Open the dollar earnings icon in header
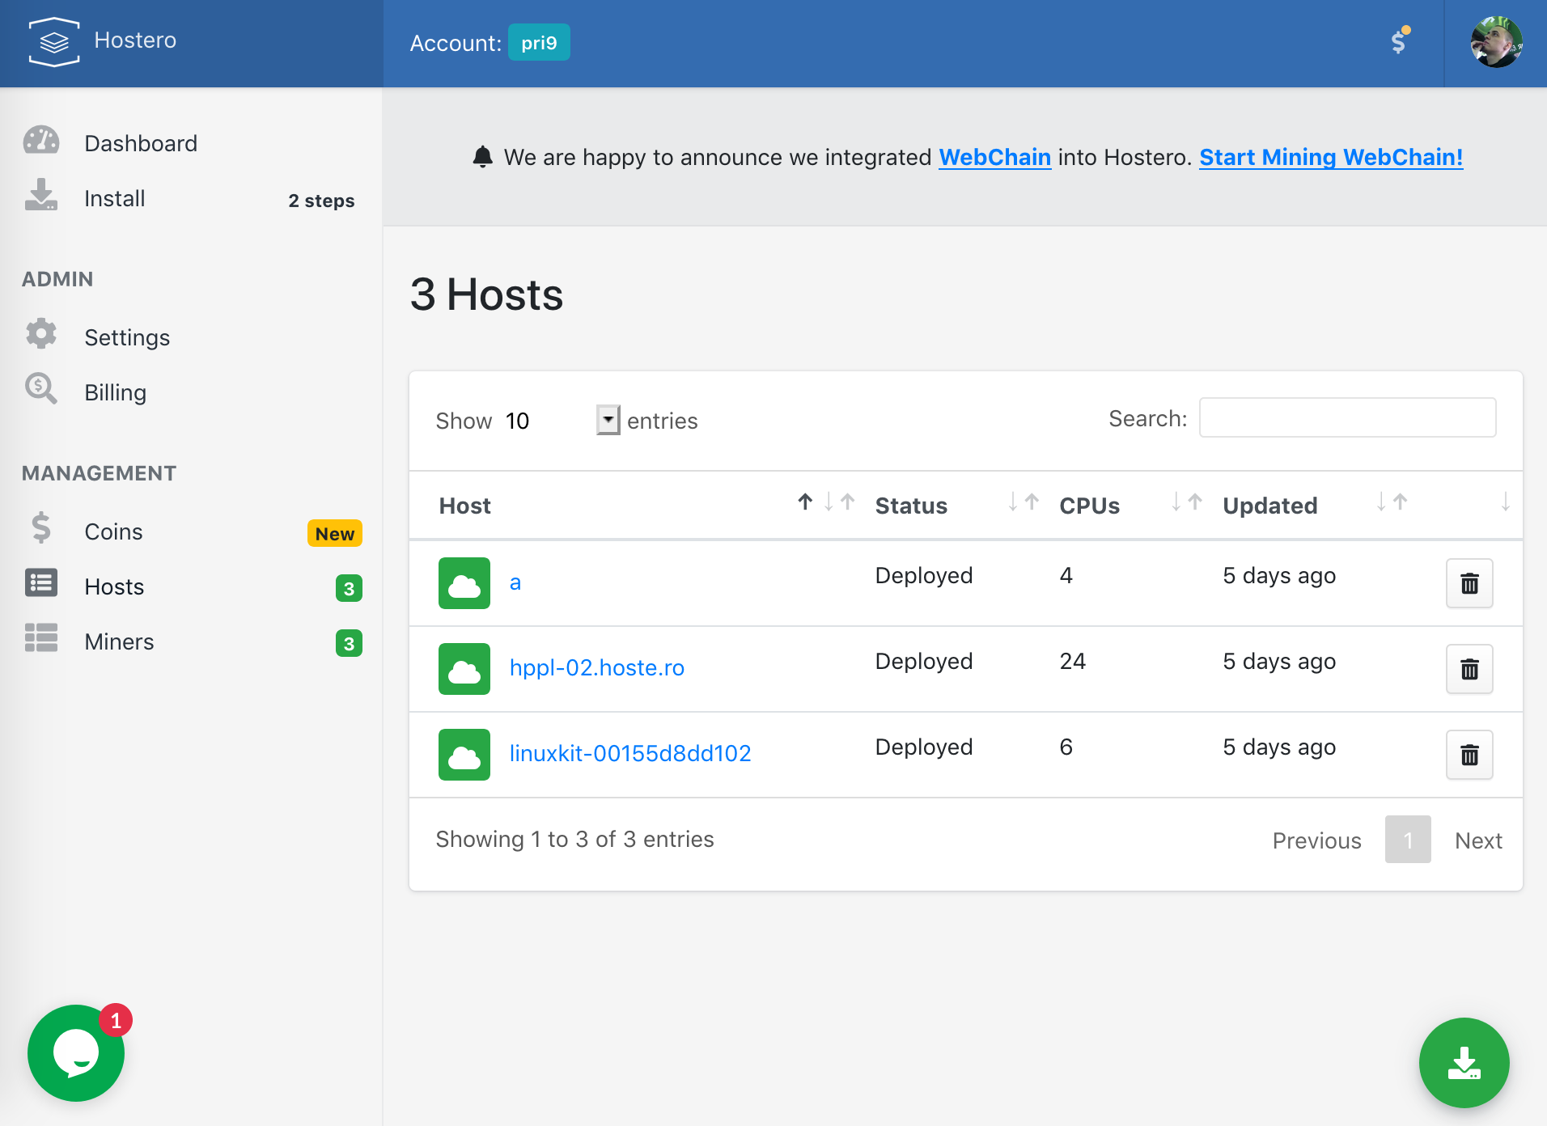 tap(1398, 42)
